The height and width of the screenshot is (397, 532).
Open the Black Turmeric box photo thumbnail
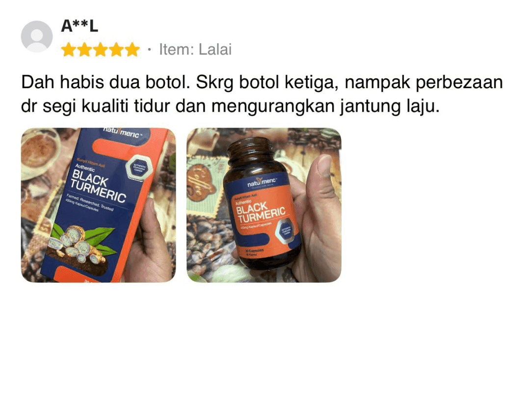(98, 205)
